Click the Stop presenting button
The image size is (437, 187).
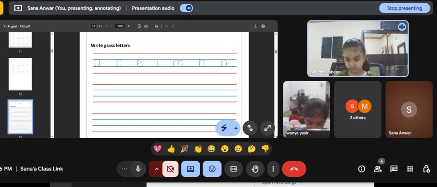point(404,8)
